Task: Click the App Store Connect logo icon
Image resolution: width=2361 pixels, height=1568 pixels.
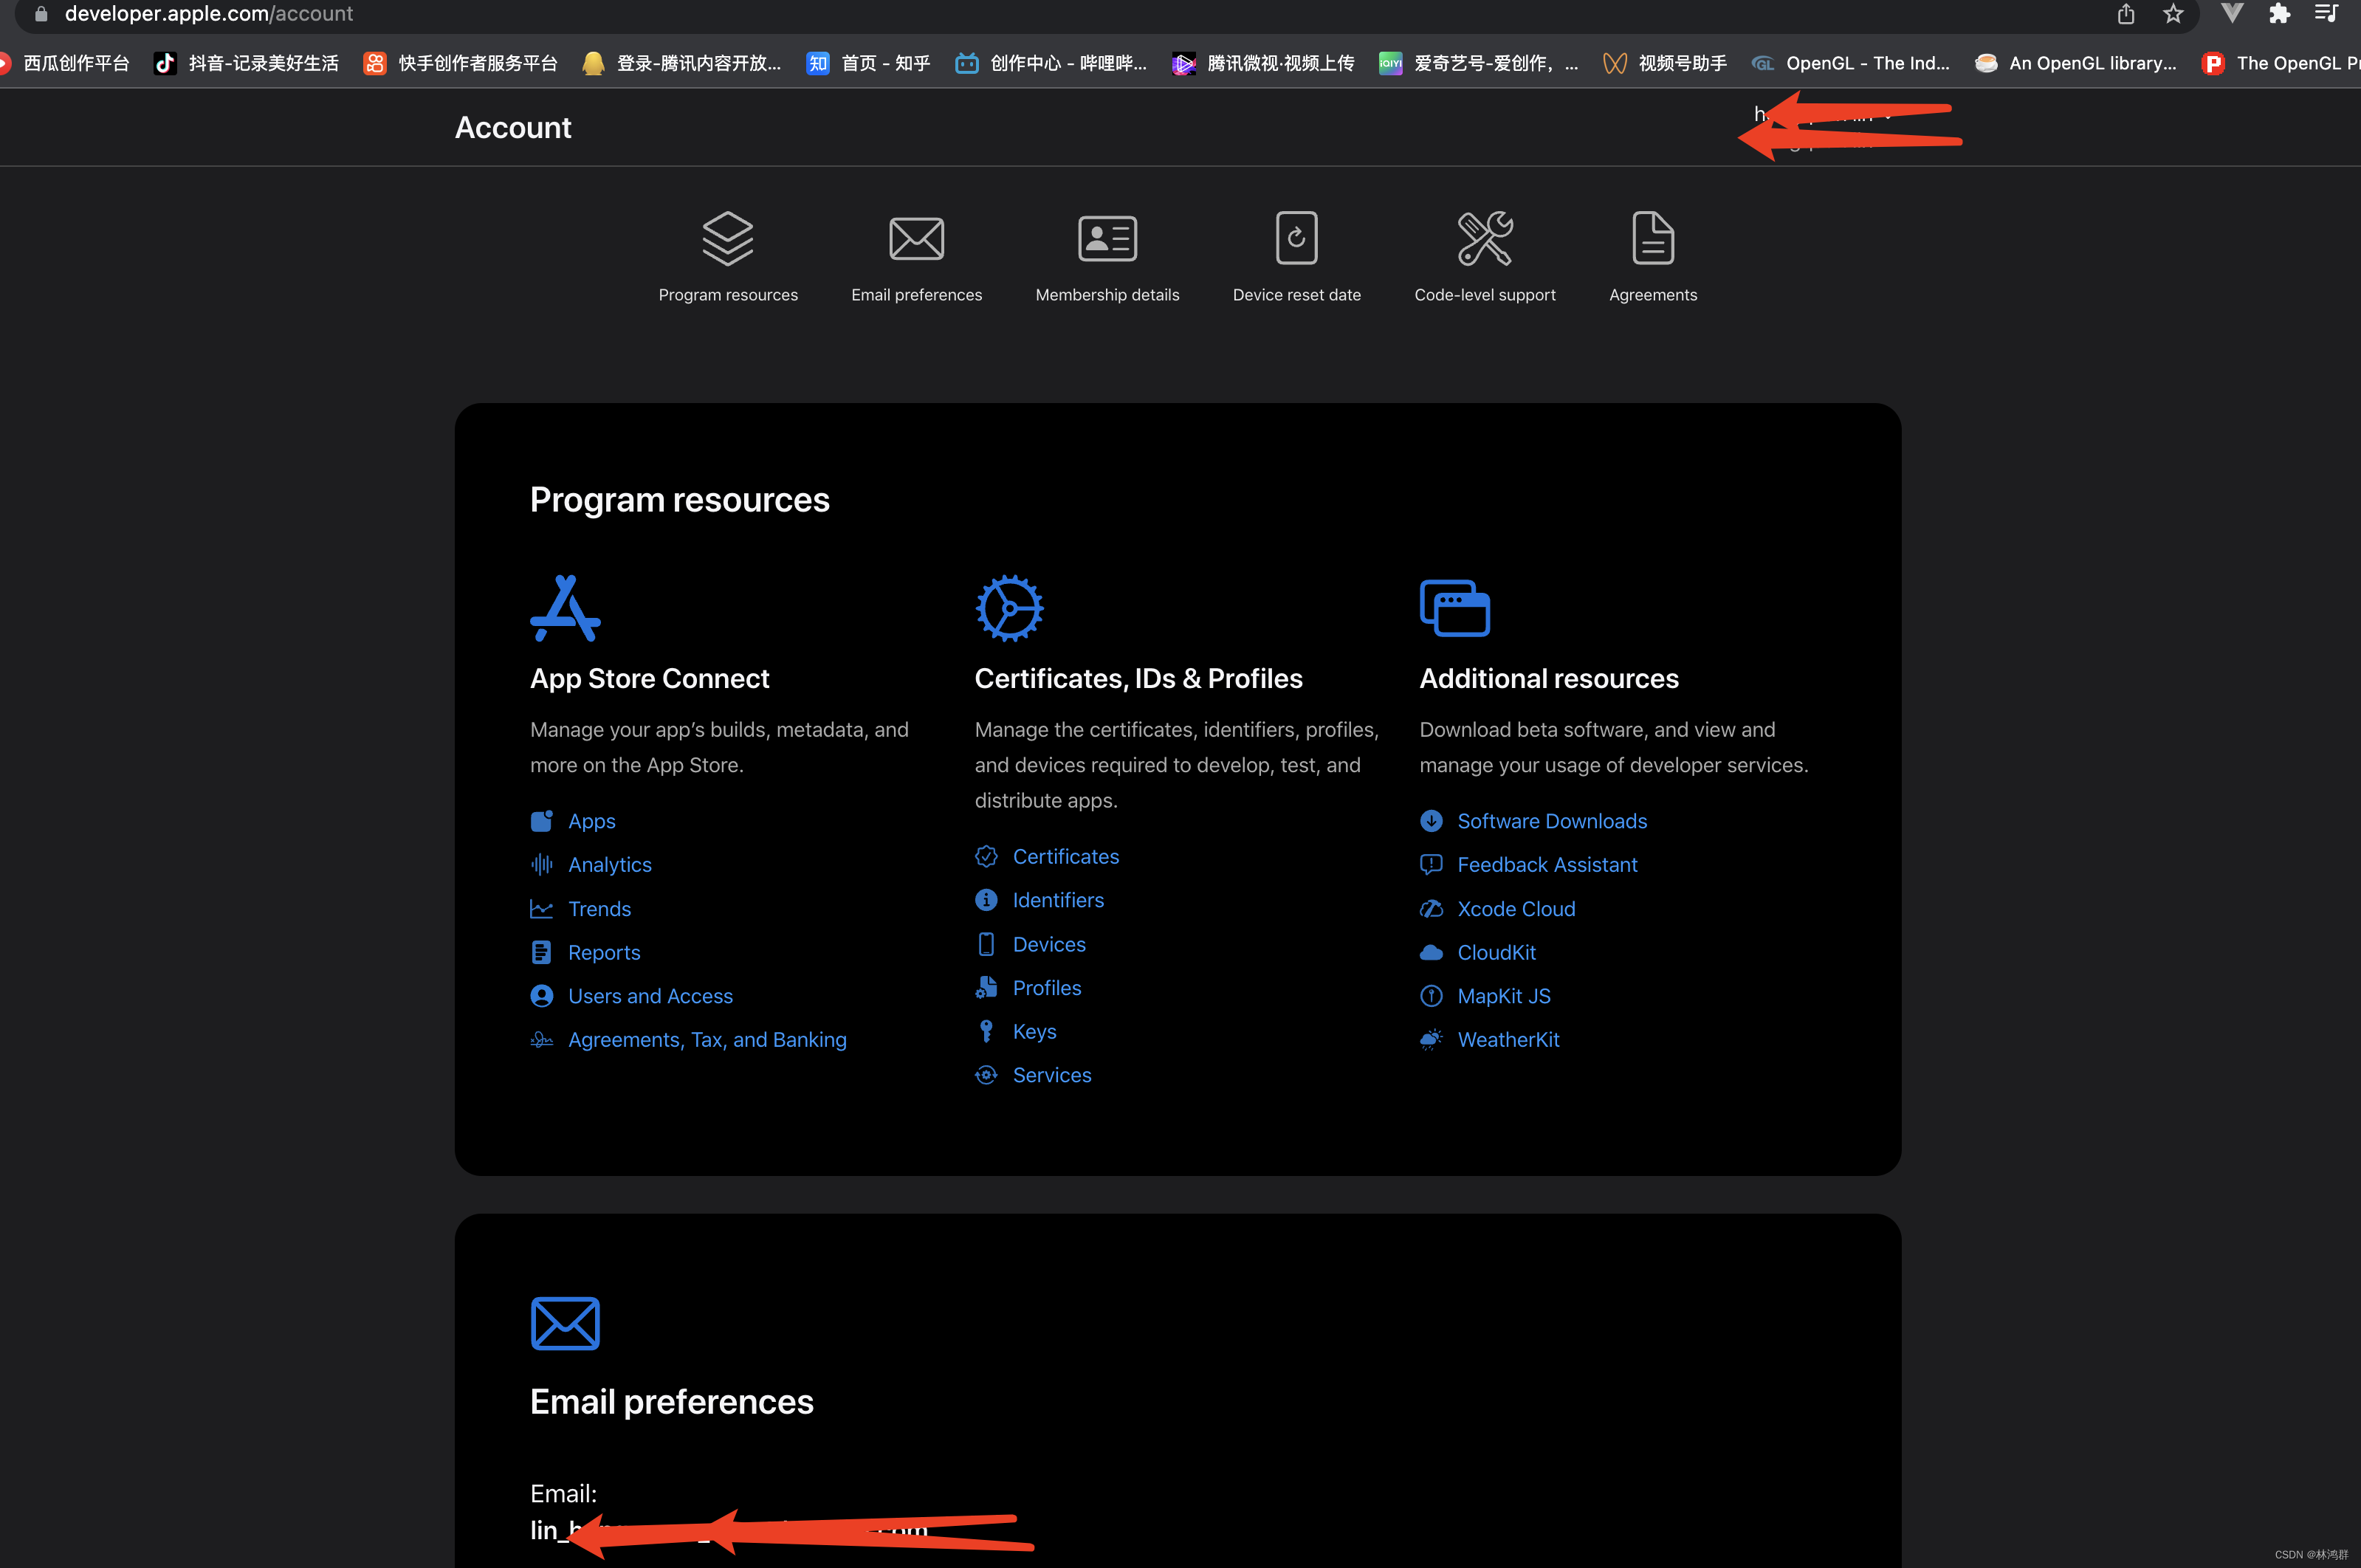Action: 565,608
